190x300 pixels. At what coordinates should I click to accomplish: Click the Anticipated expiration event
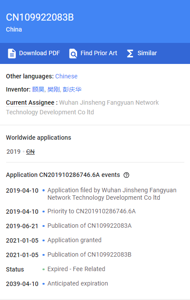coord(77,283)
